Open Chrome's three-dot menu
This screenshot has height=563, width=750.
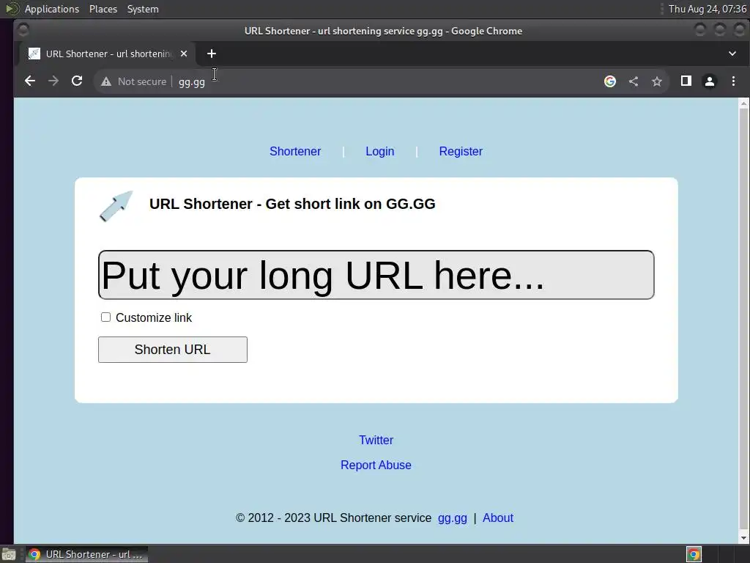pos(733,81)
